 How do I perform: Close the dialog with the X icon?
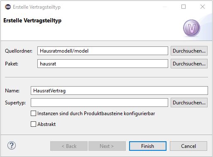pos(203,7)
